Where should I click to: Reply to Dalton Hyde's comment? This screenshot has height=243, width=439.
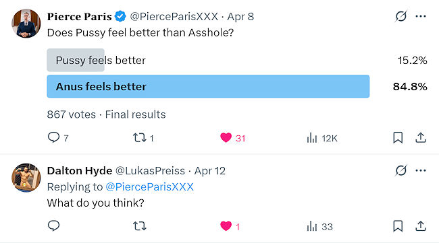click(x=53, y=225)
